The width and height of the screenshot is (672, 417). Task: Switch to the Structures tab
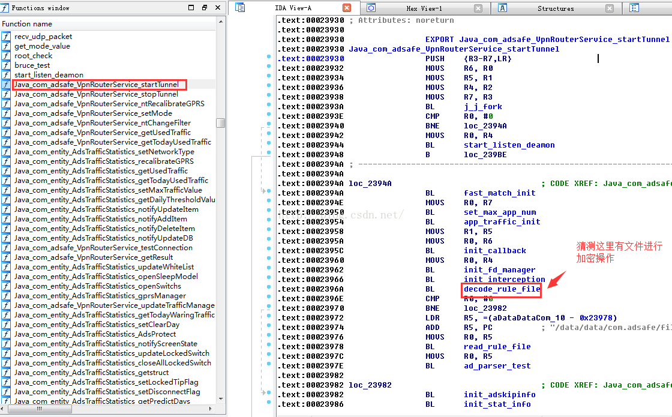click(556, 8)
